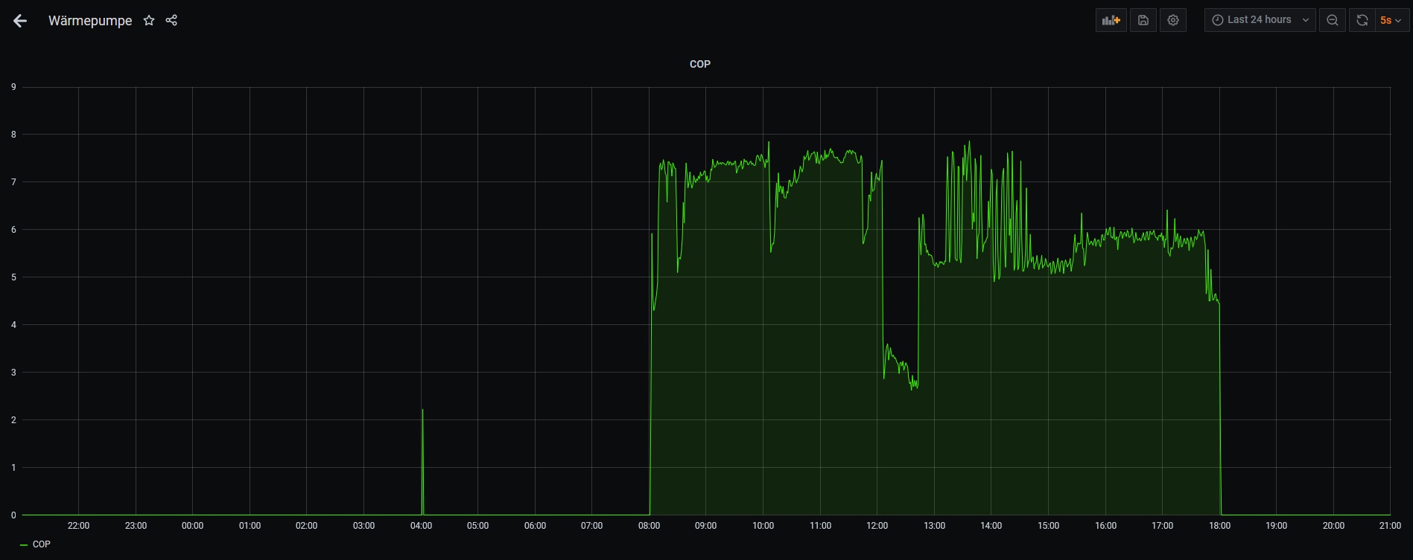1413x560 pixels.
Task: Click the Wärmepumpe dashboard title
Action: coord(90,21)
